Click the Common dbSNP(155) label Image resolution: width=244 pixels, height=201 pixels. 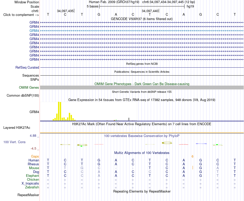(23, 95)
